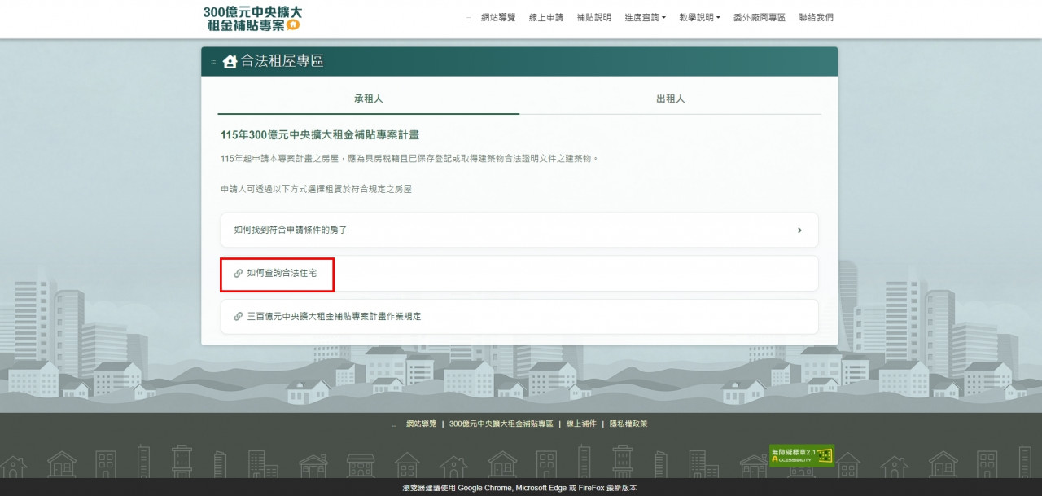Go to 補貼說明 in the top menu
This screenshot has width=1042, height=496.
pyautogui.click(x=593, y=18)
